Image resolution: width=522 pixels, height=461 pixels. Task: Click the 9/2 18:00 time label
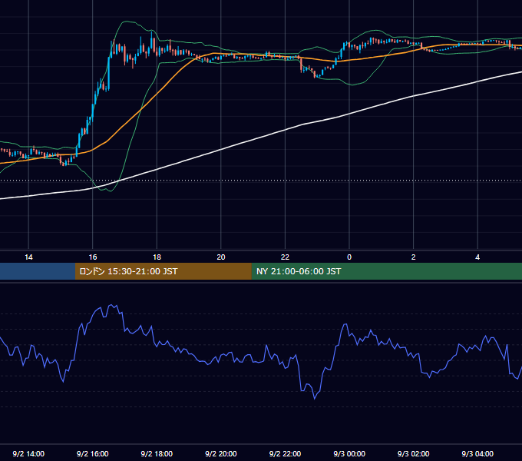157,453
